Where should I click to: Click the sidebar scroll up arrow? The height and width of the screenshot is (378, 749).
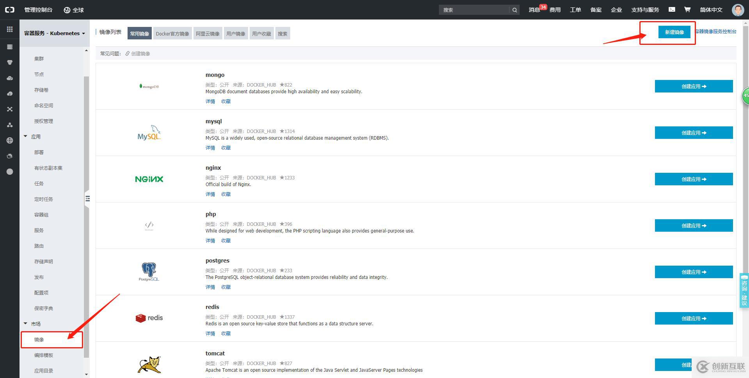[x=86, y=50]
